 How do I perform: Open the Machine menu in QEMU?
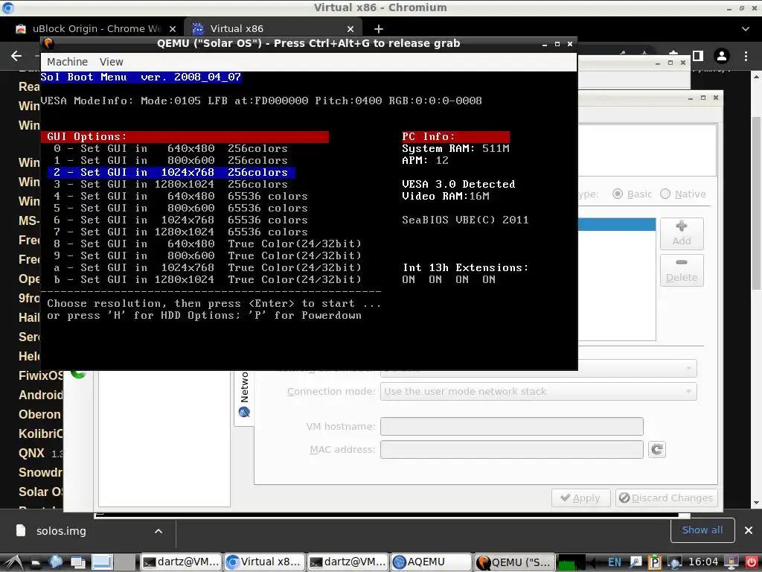[67, 62]
